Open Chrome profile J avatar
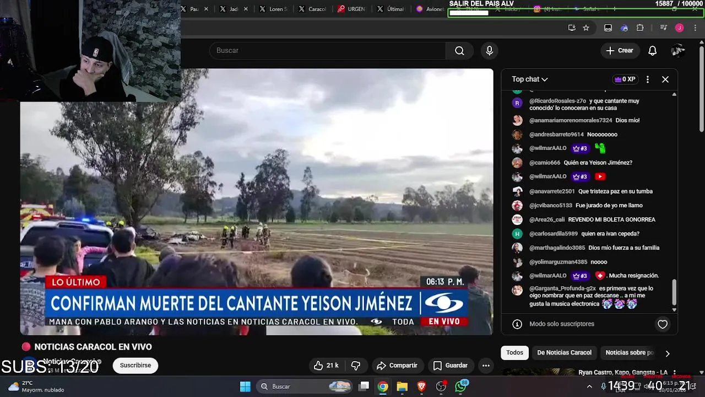Screen dimensions: 705x397 [x=679, y=28]
